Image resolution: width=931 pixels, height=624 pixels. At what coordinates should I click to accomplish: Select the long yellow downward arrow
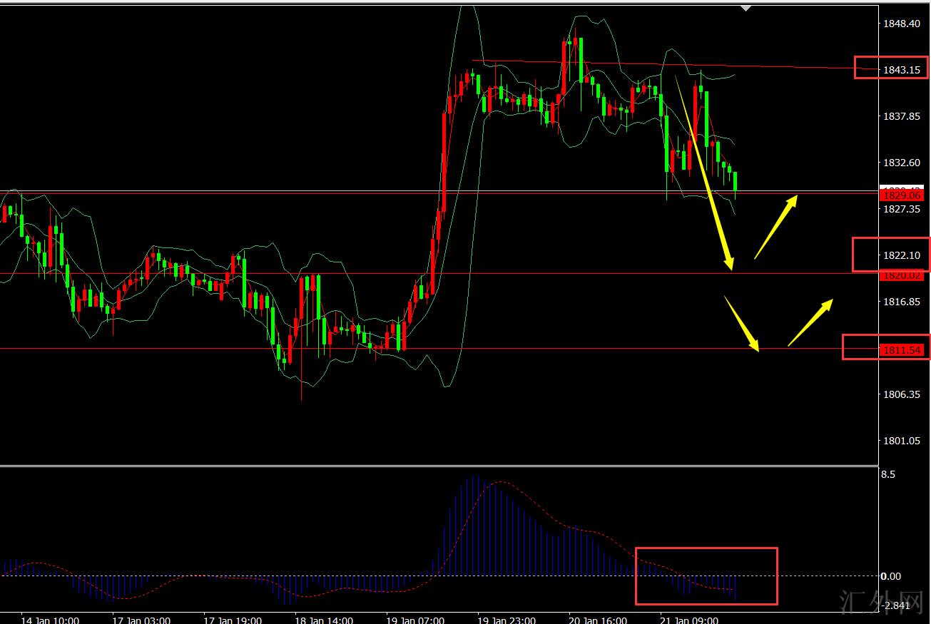(x=704, y=173)
